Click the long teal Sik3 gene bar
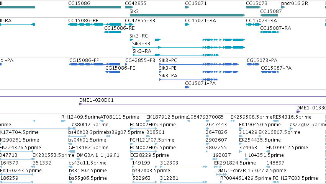This screenshot has width=326, height=184. click(x=188, y=15)
